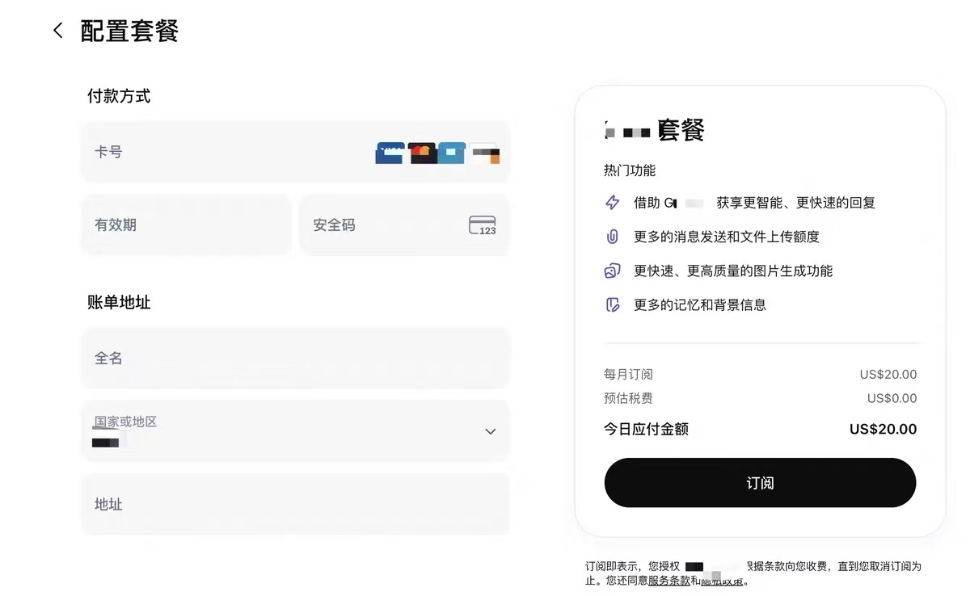Screen dimensions: 970x596
Task: Click the 安全码 security code field
Action: pyautogui.click(x=380, y=225)
